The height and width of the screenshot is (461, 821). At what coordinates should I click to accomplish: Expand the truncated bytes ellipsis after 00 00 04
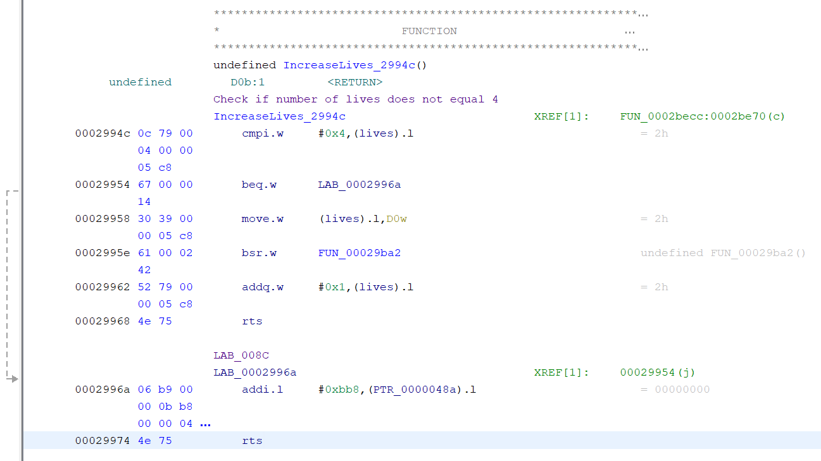205,424
